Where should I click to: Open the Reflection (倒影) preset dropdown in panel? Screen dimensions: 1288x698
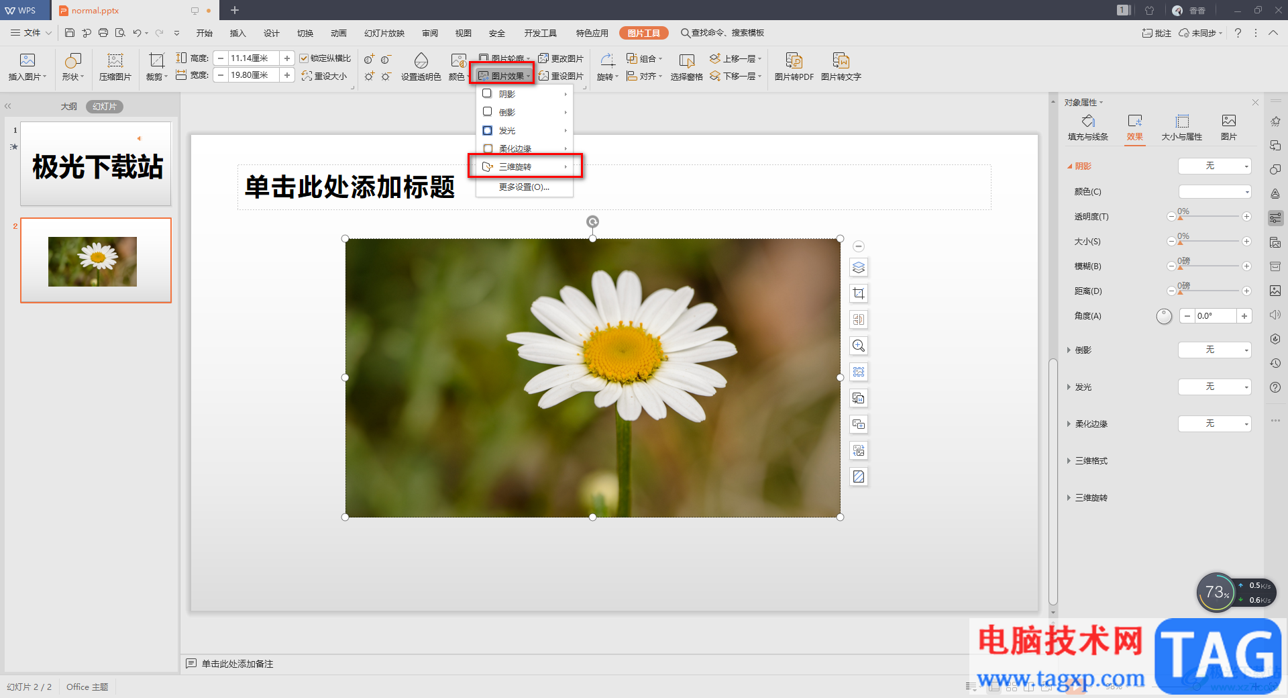(1215, 350)
